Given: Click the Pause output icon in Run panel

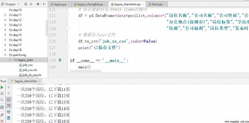Looking at the screenshot, I should [2, 100].
